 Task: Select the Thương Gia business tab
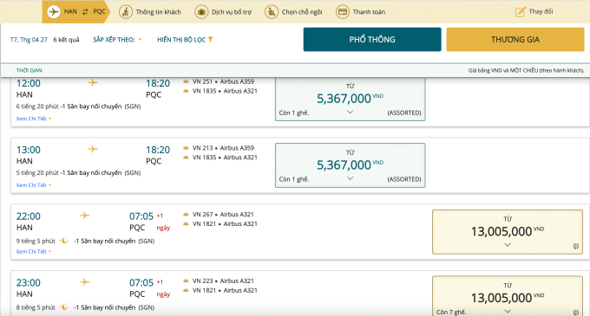point(515,40)
